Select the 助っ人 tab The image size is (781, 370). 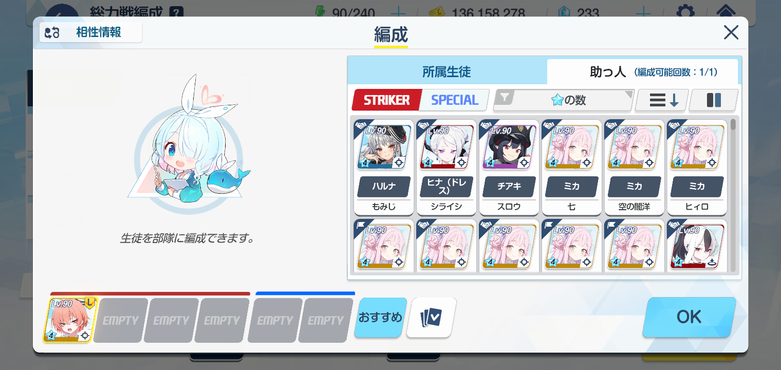[x=642, y=72]
